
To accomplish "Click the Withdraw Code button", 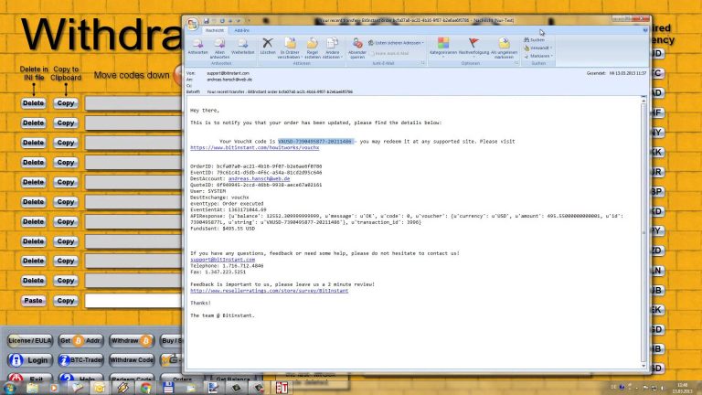I will tap(132, 359).
